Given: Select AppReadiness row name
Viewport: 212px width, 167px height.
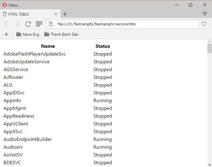Looking at the screenshot, I should (19, 116).
